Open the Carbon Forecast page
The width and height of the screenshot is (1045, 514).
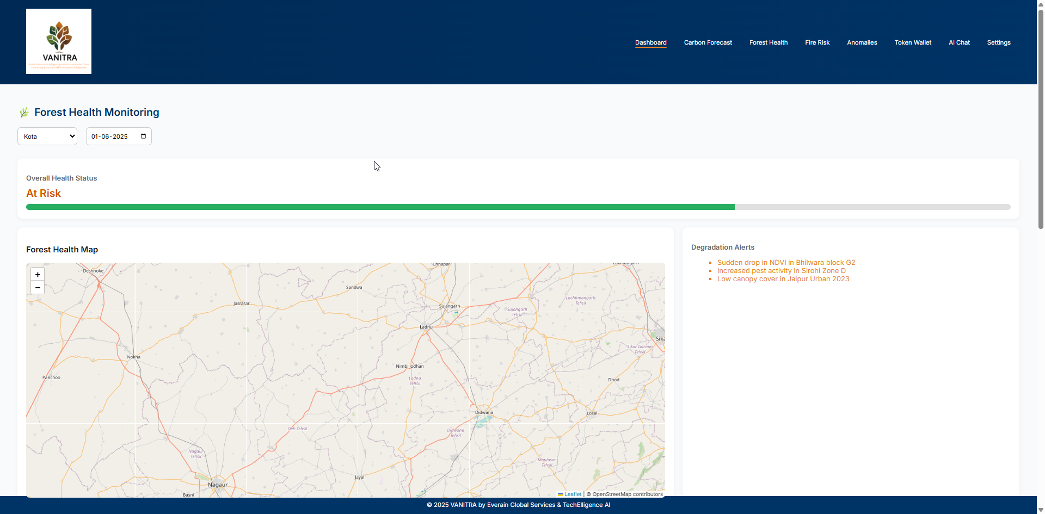[x=708, y=42]
